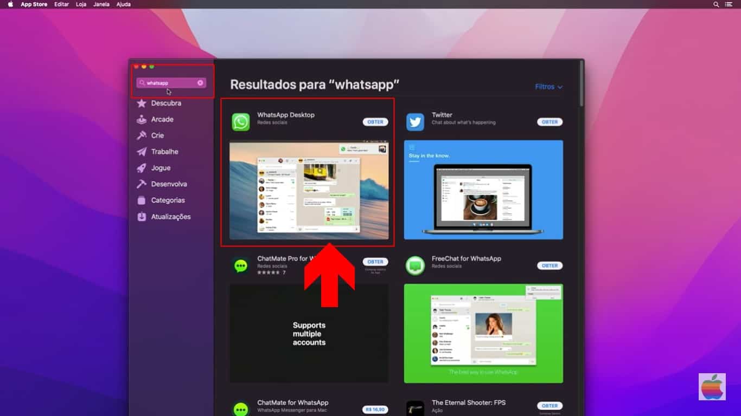Click OBTER for ChatMate Pro
Screen dimensions: 741x416
[x=375, y=262]
